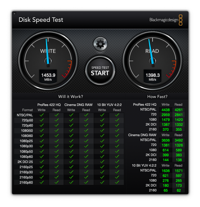Click the 'How Fast?' panel header

pos(157,97)
